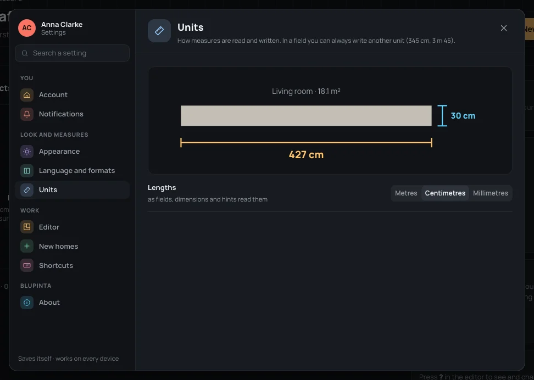534x380 pixels.
Task: Click the Account house icon
Action: tap(27, 94)
